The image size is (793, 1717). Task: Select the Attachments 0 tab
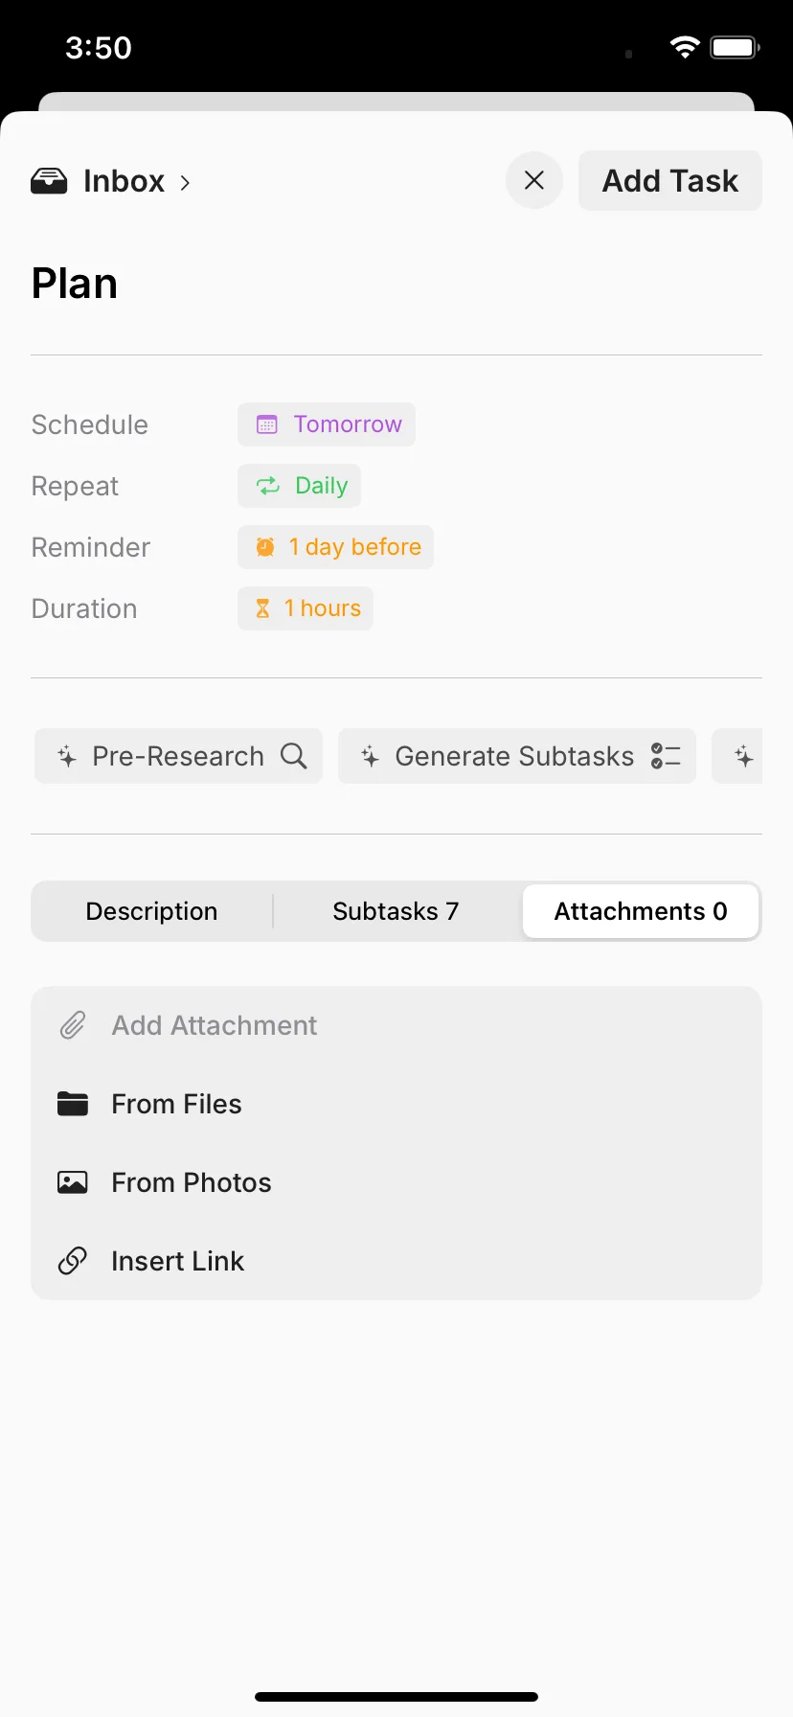[641, 911]
